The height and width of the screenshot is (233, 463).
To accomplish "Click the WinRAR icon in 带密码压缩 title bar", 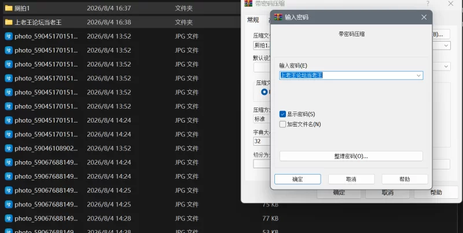I will (x=249, y=3).
